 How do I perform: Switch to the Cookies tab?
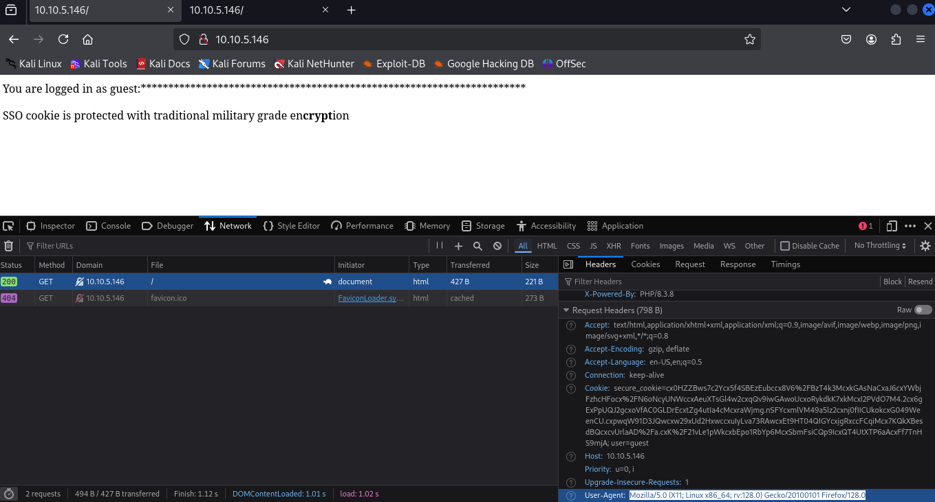[645, 264]
